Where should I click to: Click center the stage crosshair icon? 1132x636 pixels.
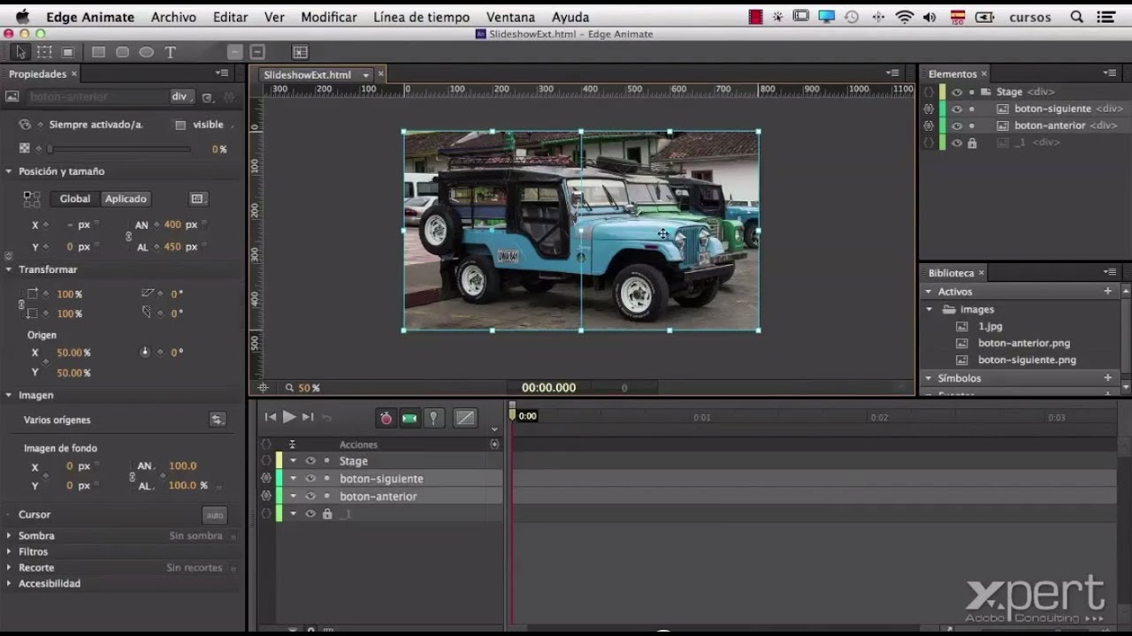click(x=263, y=388)
